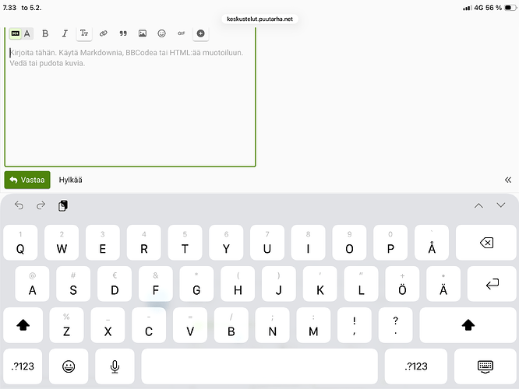
Task: Tap the keyboard undo arrow
Action: click(19, 205)
